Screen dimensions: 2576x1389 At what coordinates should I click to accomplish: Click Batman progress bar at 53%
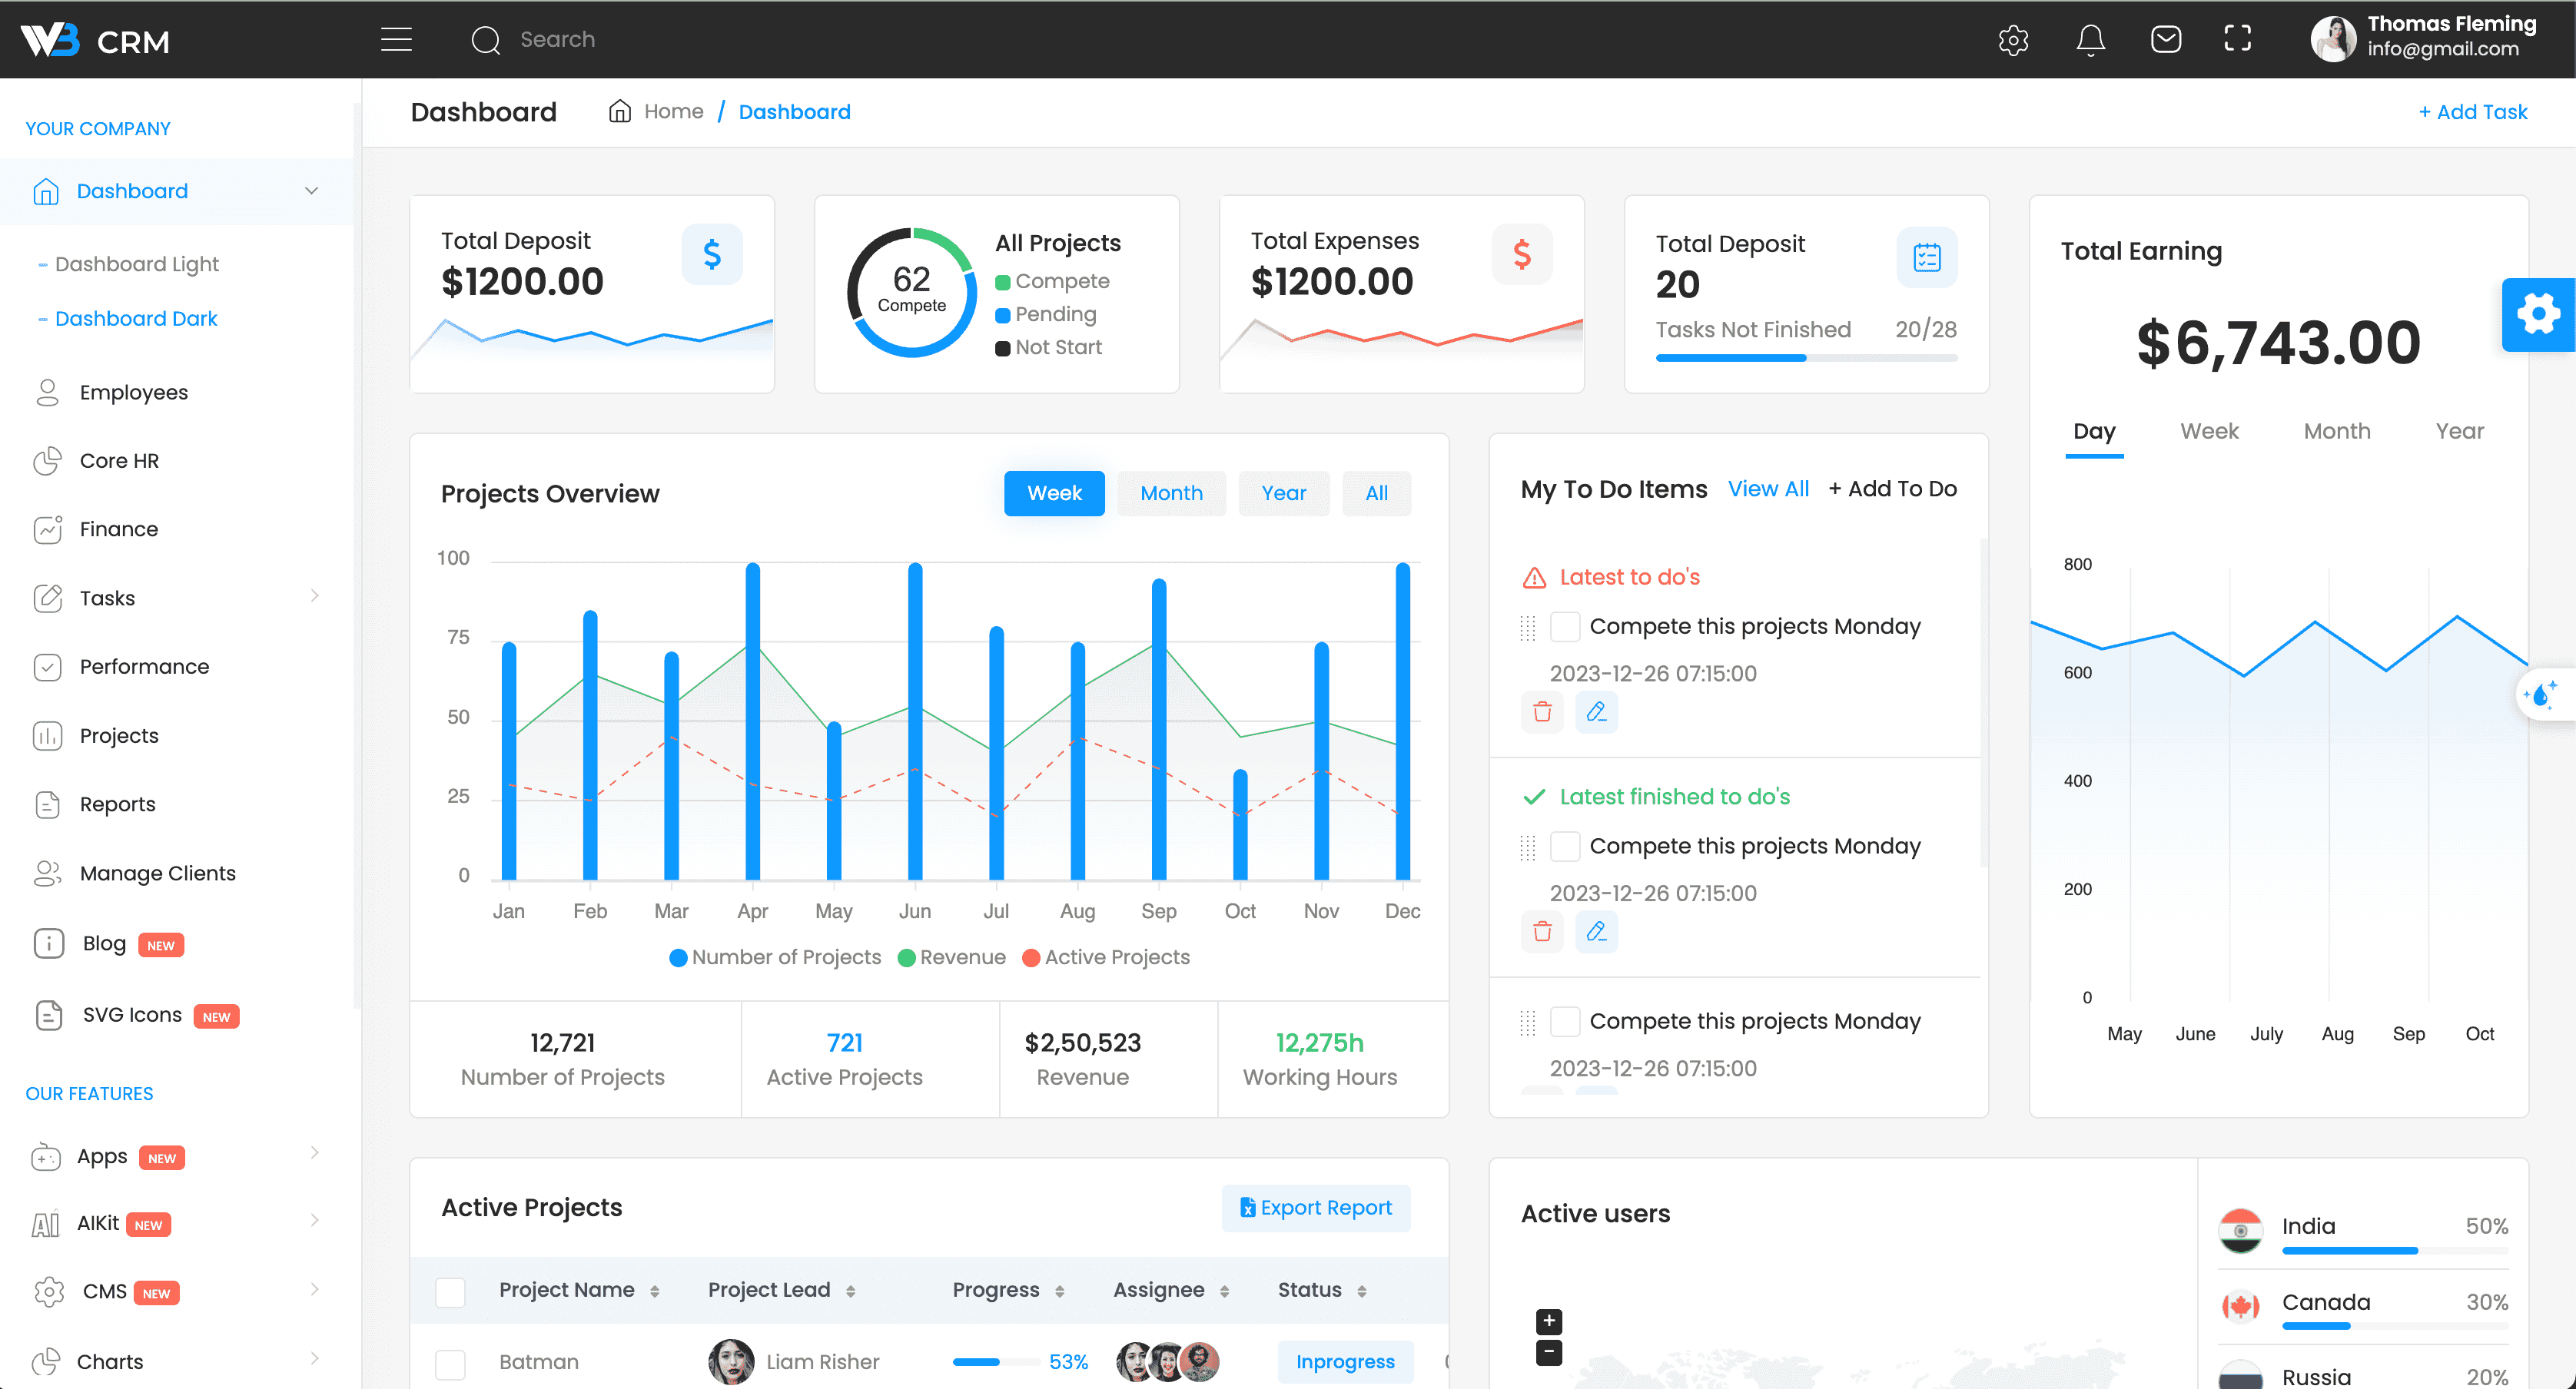tap(995, 1362)
